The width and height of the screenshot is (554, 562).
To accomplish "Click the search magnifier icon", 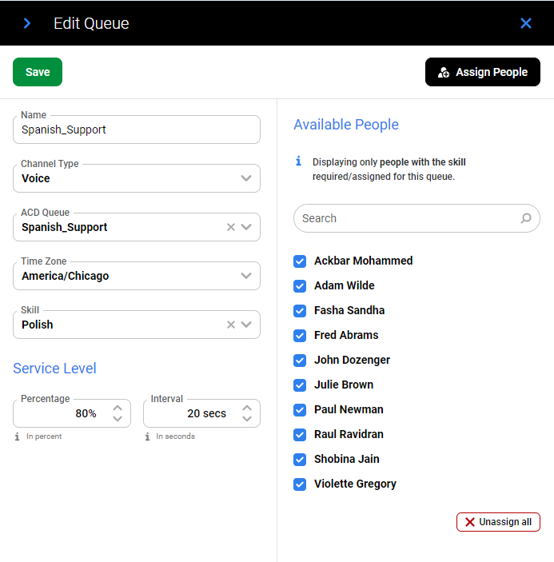I will 526,218.
